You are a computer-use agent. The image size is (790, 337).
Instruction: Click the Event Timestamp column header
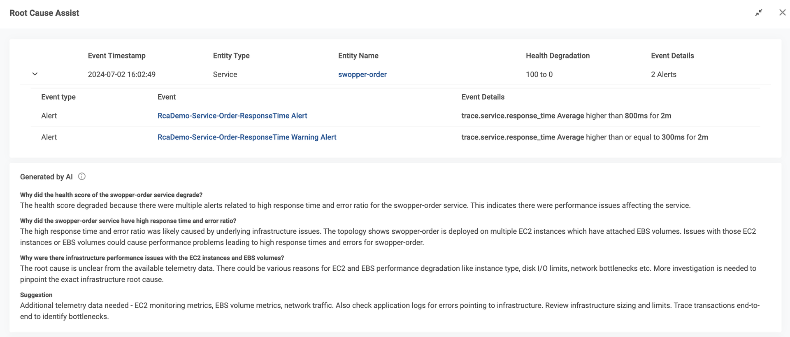point(116,56)
